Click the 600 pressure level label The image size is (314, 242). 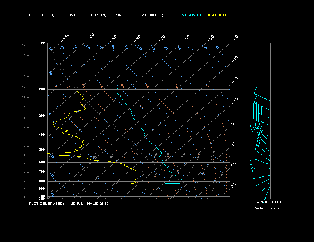tap(42, 162)
